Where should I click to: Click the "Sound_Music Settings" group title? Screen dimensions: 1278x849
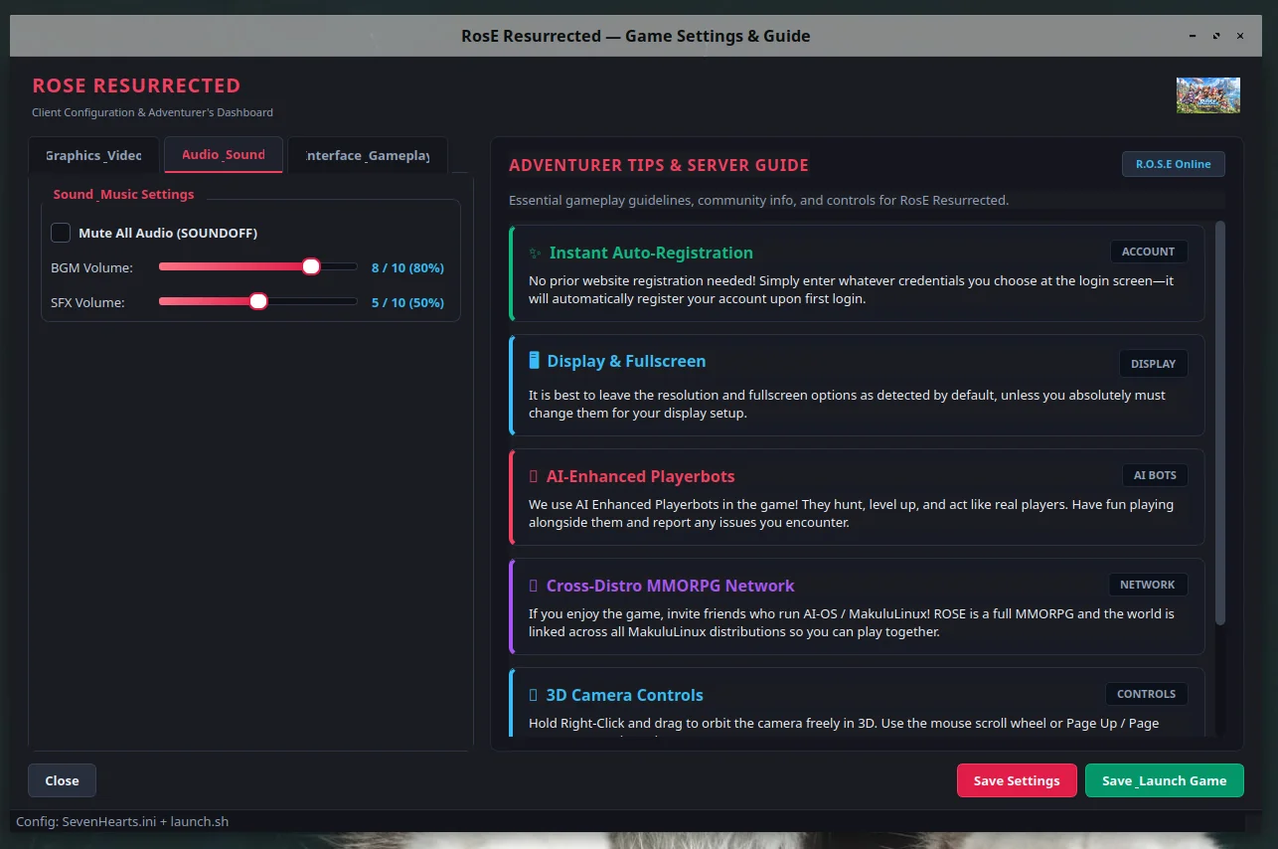[x=124, y=195]
